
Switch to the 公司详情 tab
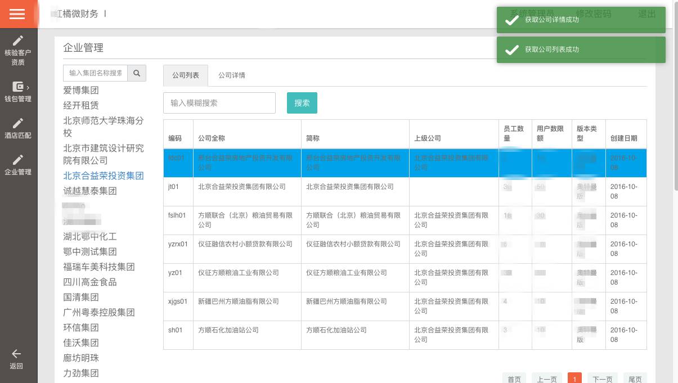coord(232,75)
